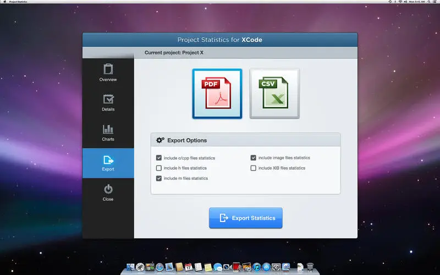Toggle include m files statistics checkbox

click(x=159, y=178)
